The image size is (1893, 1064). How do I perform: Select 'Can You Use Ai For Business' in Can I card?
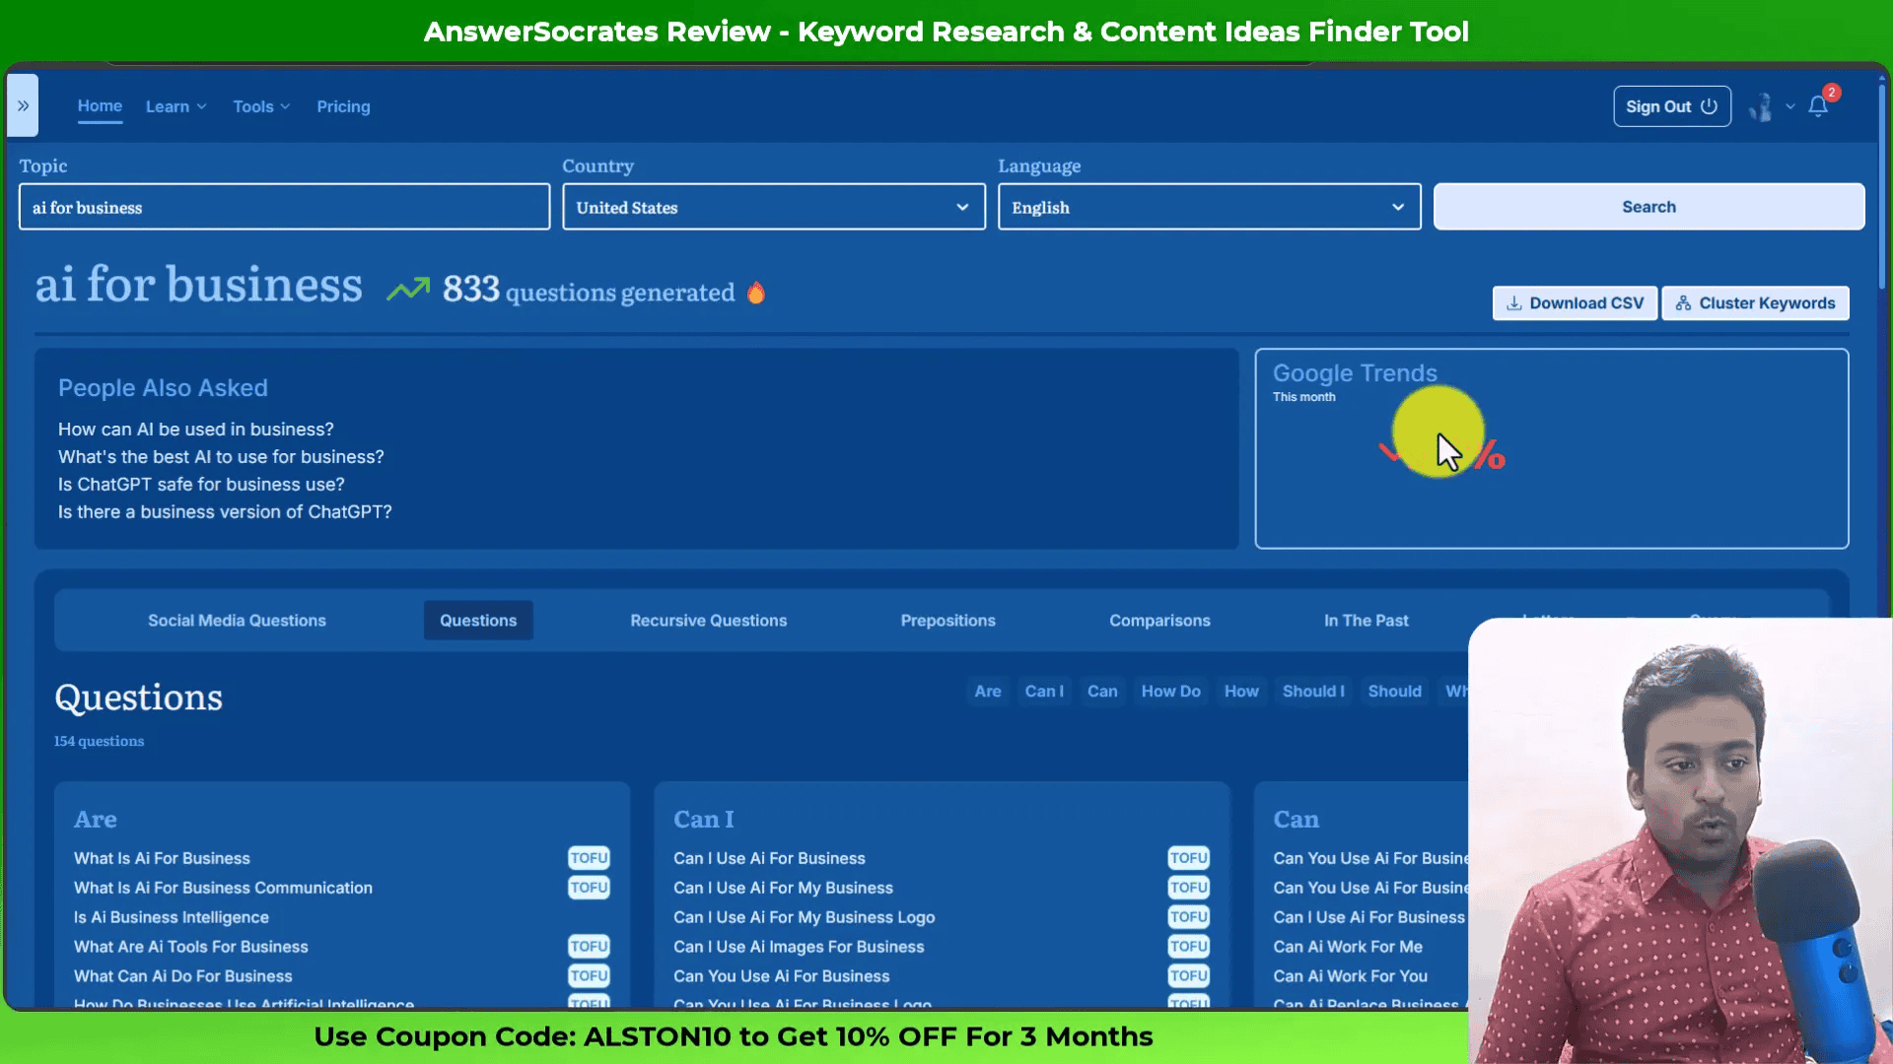point(782,976)
